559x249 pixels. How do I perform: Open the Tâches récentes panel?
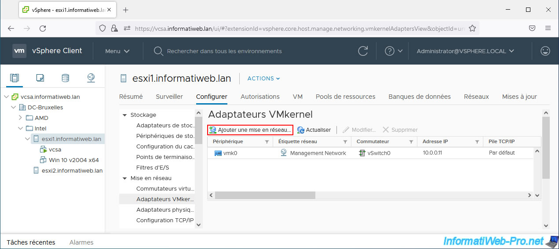click(x=31, y=242)
